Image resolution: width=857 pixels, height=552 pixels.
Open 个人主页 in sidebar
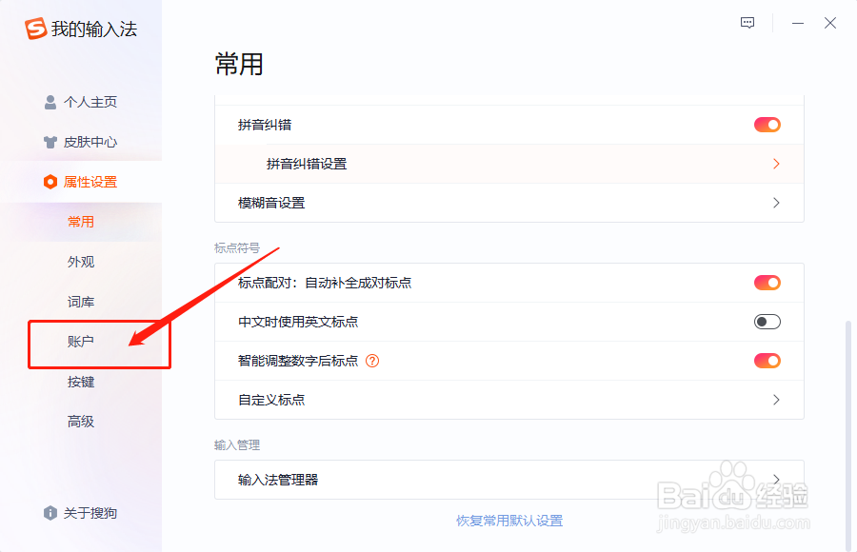81,102
